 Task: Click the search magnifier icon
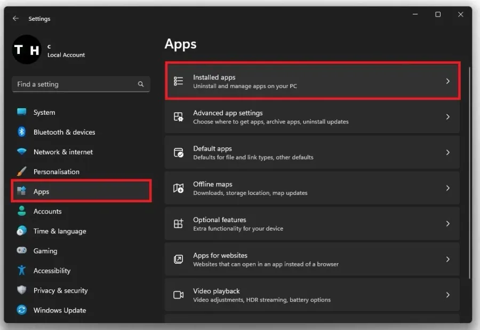click(x=140, y=84)
